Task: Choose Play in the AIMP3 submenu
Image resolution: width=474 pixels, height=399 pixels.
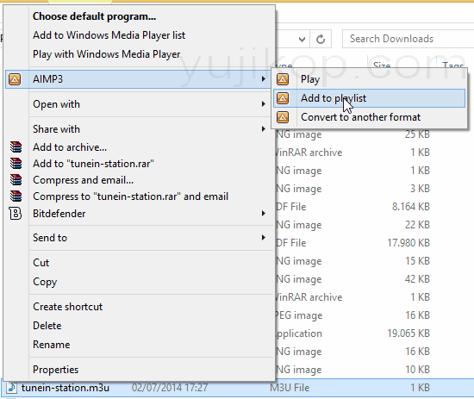Action: pyautogui.click(x=369, y=79)
